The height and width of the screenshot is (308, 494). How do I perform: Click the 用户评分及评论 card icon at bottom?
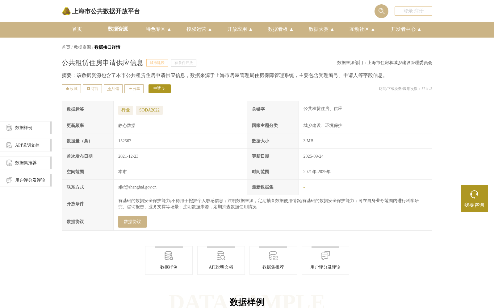(x=325, y=256)
